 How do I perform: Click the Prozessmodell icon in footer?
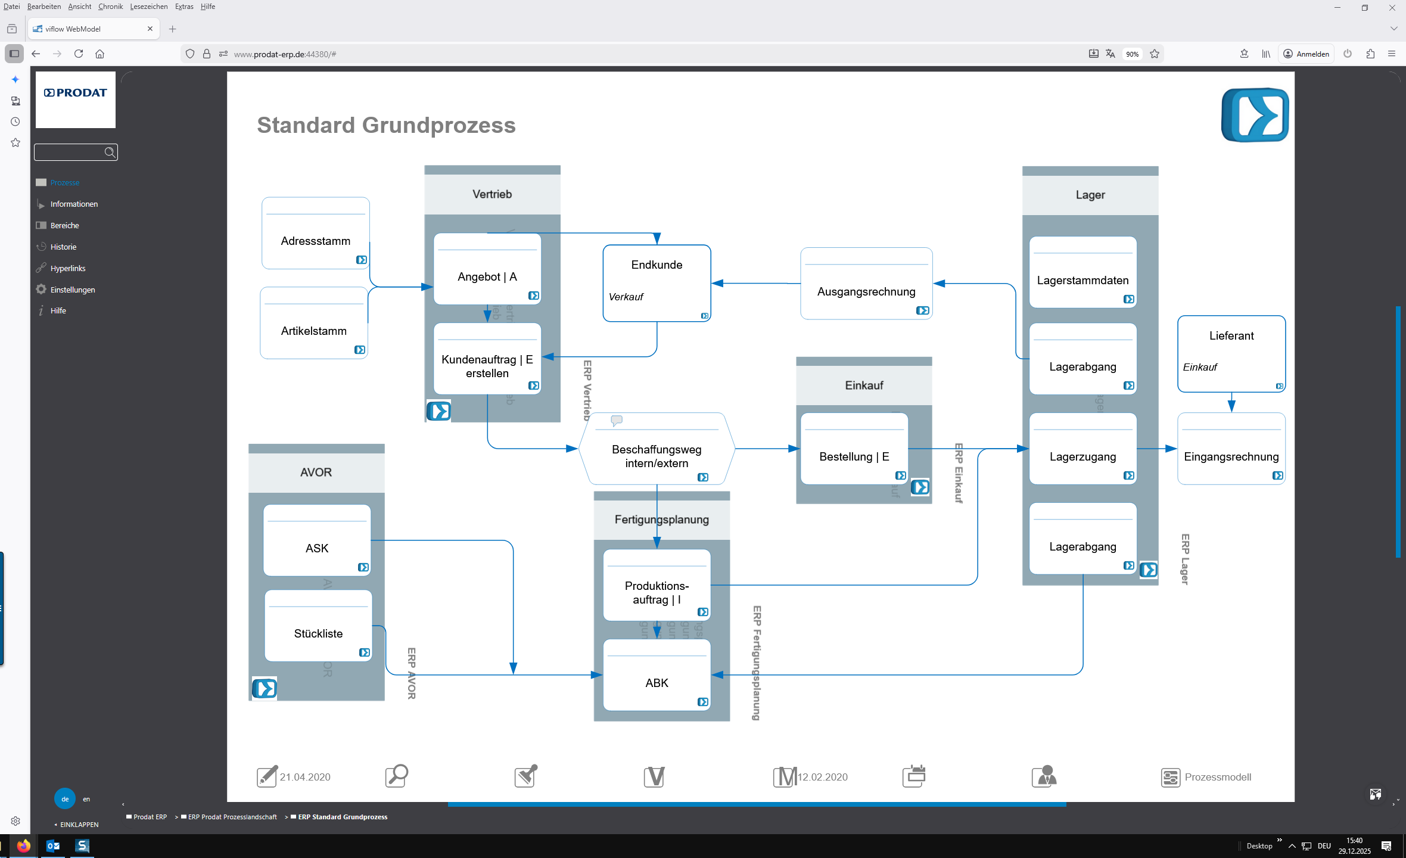(1170, 777)
